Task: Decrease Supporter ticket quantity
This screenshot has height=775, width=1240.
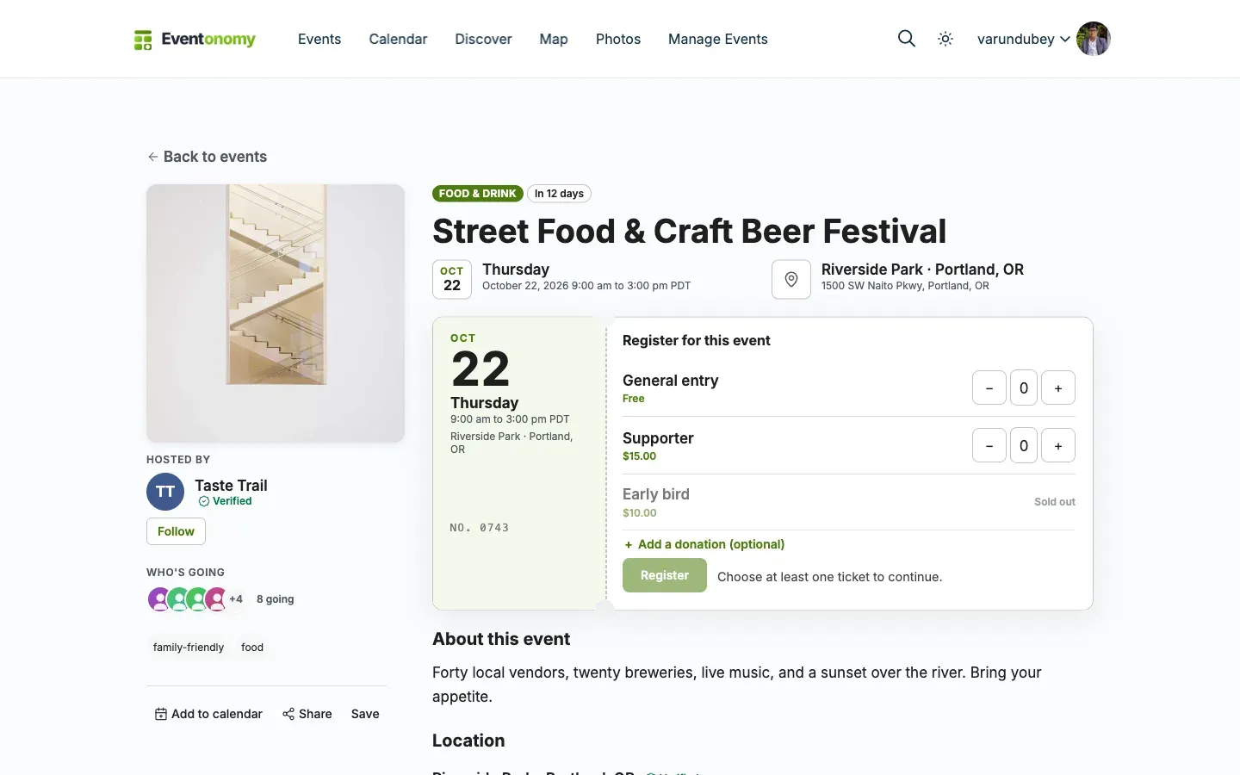Action: click(x=989, y=445)
